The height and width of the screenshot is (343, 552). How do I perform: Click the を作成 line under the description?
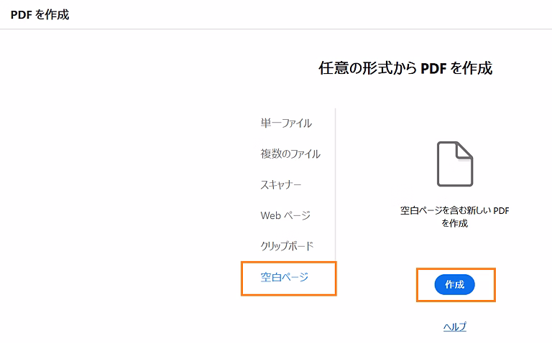tap(455, 224)
